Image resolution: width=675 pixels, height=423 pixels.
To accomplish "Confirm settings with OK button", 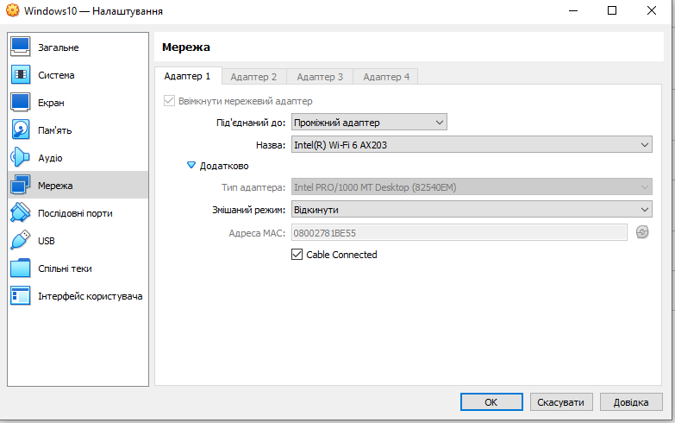I will [x=491, y=402].
